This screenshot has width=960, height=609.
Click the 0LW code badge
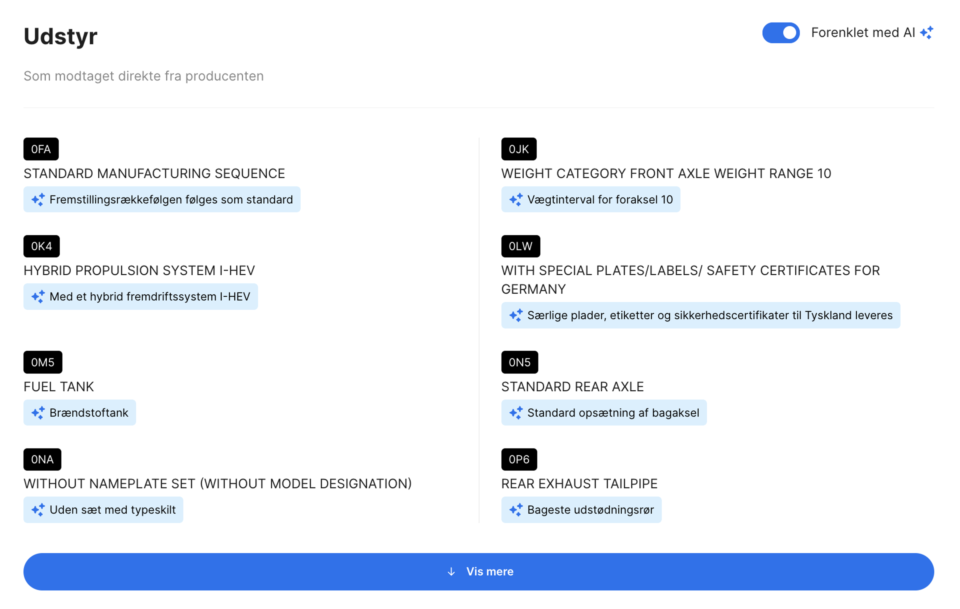521,246
